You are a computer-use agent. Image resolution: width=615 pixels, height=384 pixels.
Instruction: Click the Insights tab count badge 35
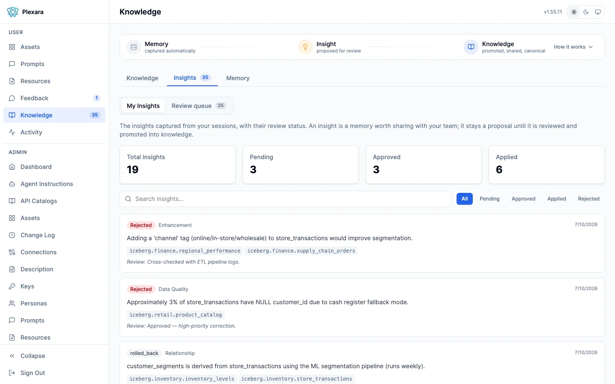pyautogui.click(x=205, y=78)
